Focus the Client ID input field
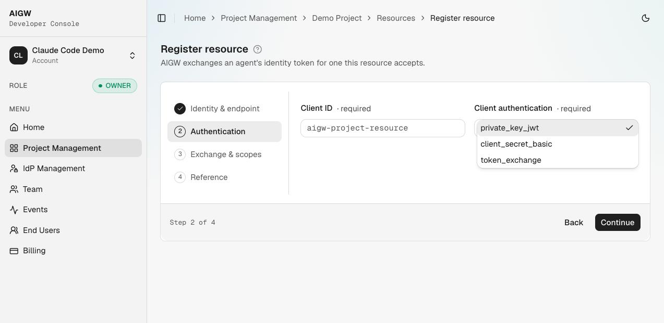 383,128
